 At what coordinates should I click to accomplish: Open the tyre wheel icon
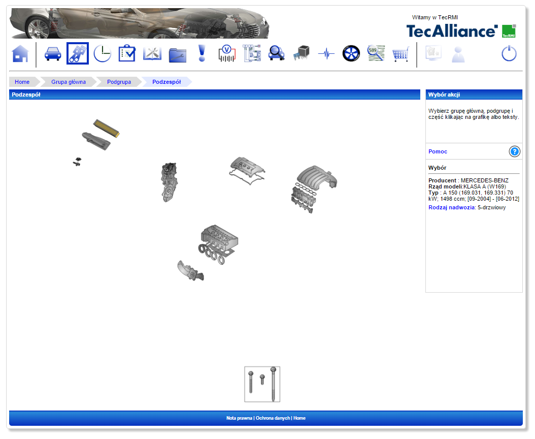pos(351,53)
